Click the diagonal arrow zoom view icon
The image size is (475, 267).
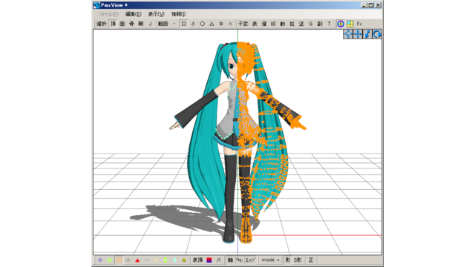[x=367, y=34]
